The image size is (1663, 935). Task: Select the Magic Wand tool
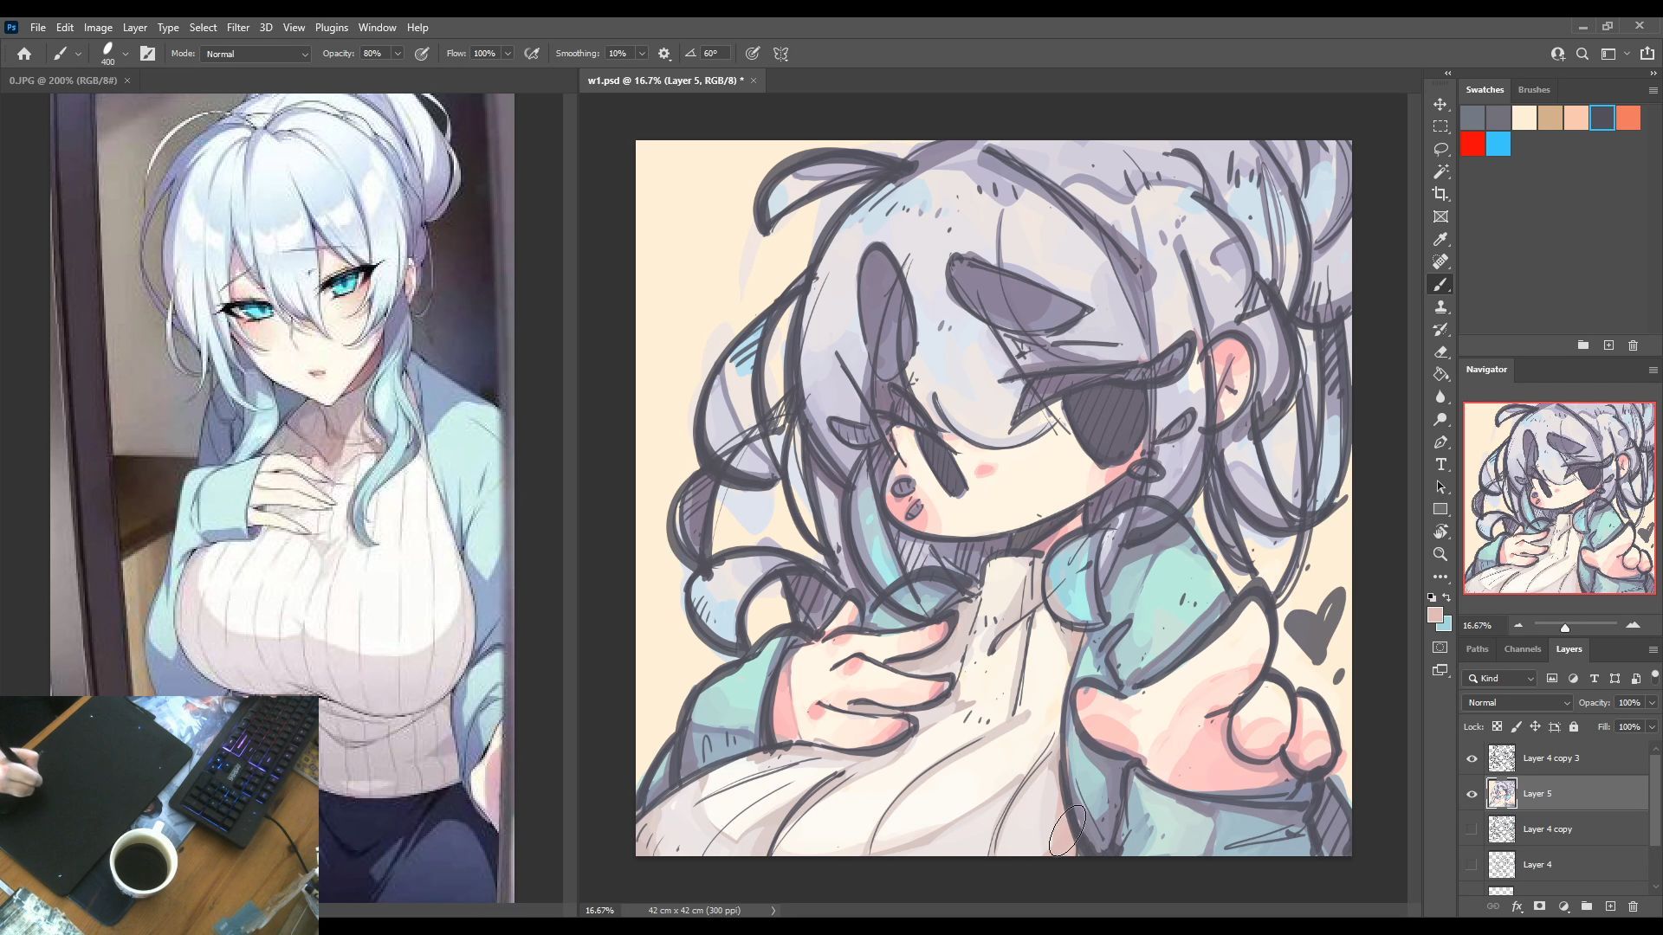click(1440, 171)
